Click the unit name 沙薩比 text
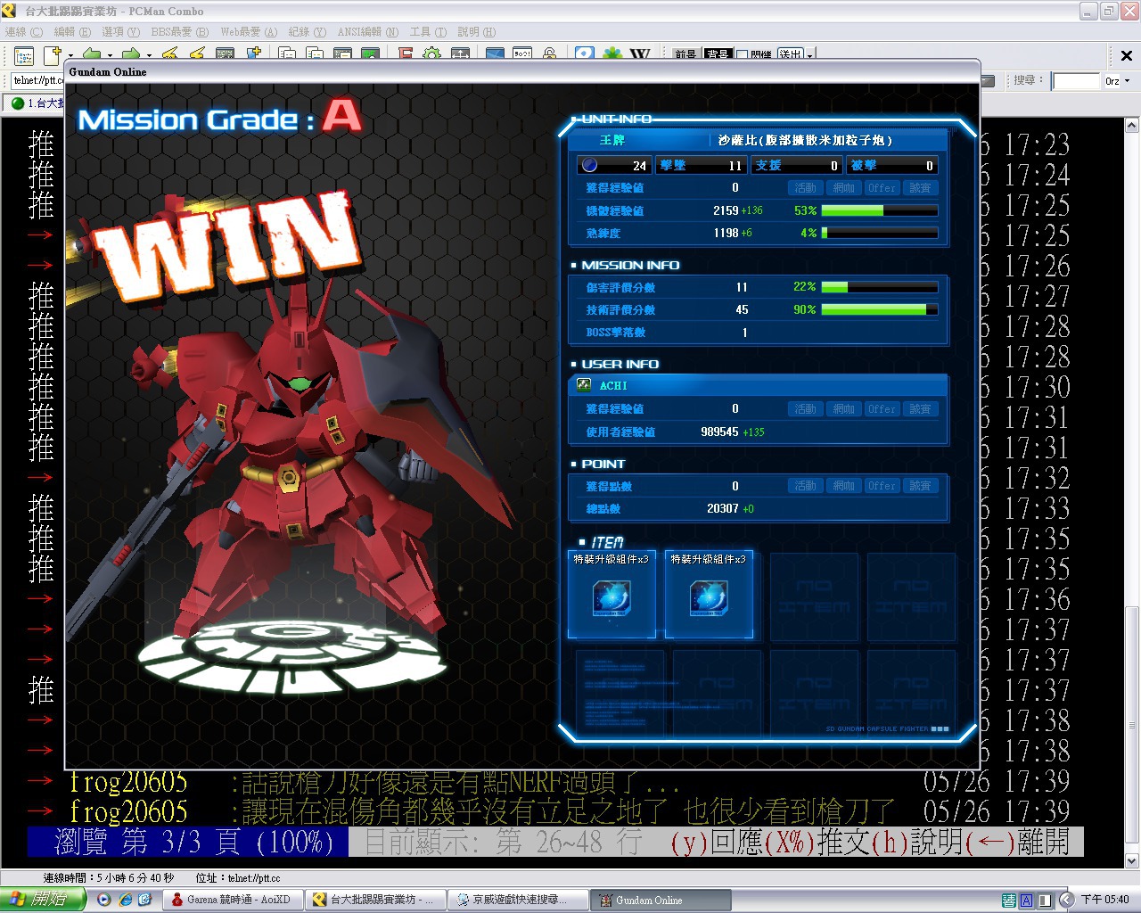Viewport: 1141px width, 913px height. point(805,140)
